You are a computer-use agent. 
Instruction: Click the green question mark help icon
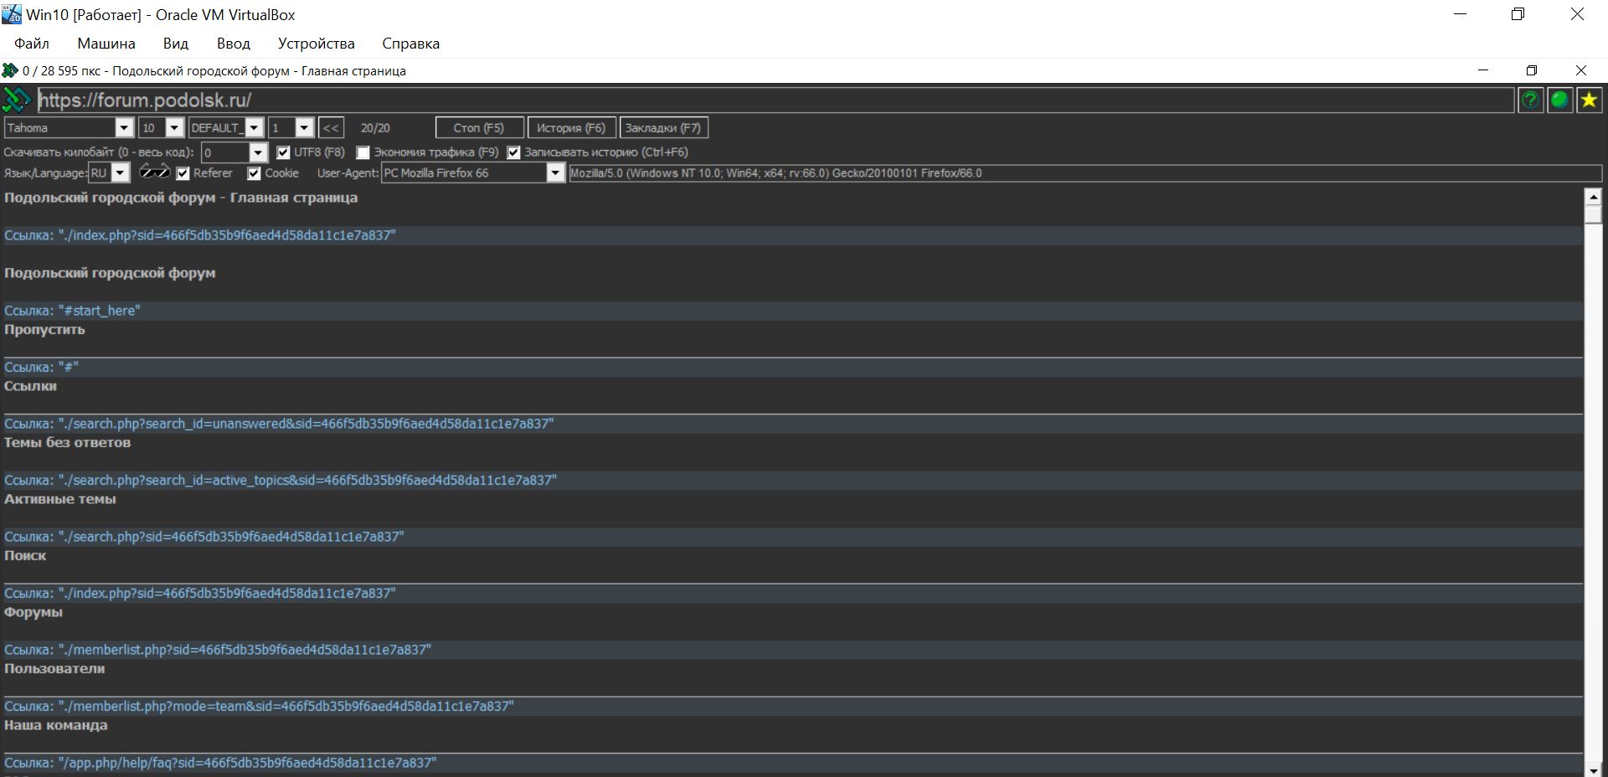pos(1530,100)
